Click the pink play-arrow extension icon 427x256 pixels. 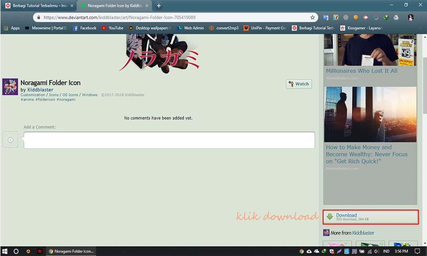tap(366, 17)
